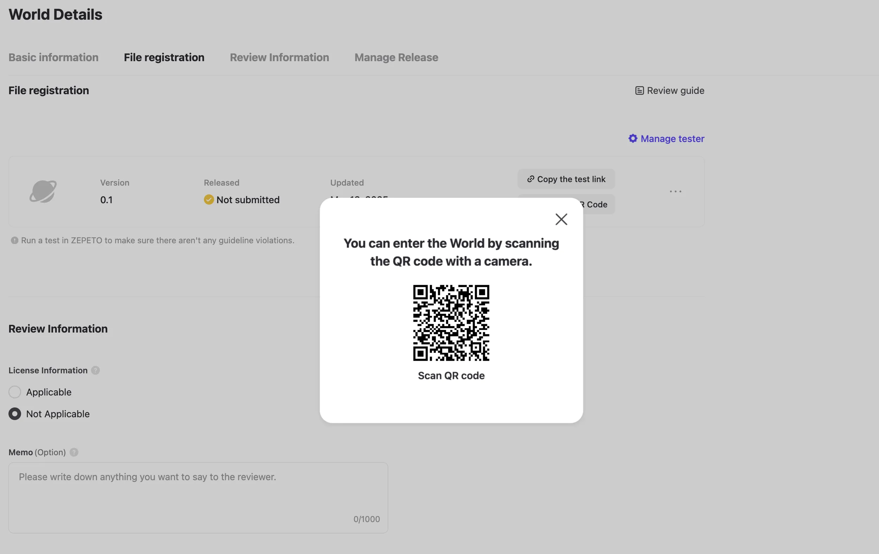Show Memo help tooltip icon
Screen dimensions: 879x554
[x=74, y=452]
